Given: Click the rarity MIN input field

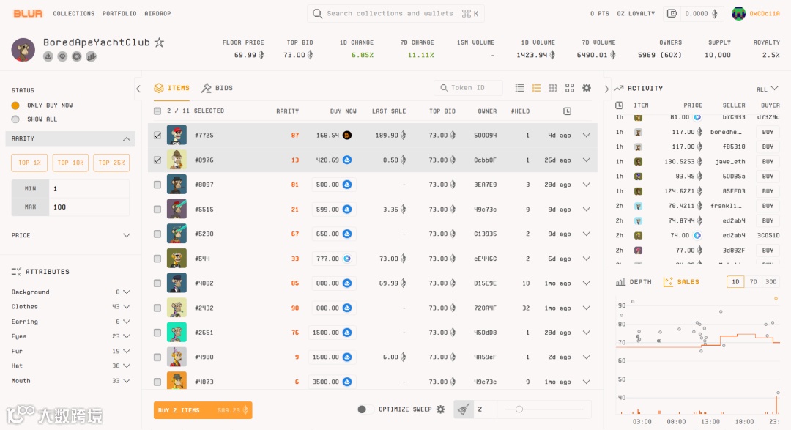Looking at the screenshot, I should [89, 189].
